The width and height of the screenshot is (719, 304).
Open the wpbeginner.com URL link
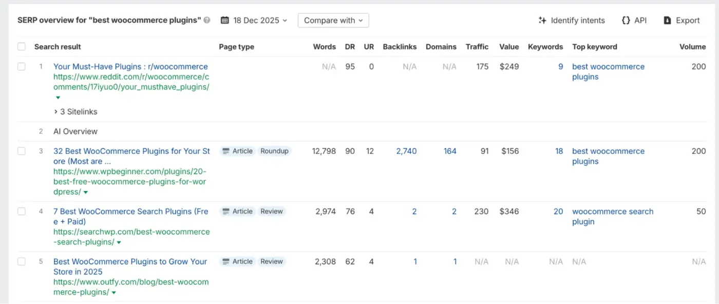click(129, 182)
